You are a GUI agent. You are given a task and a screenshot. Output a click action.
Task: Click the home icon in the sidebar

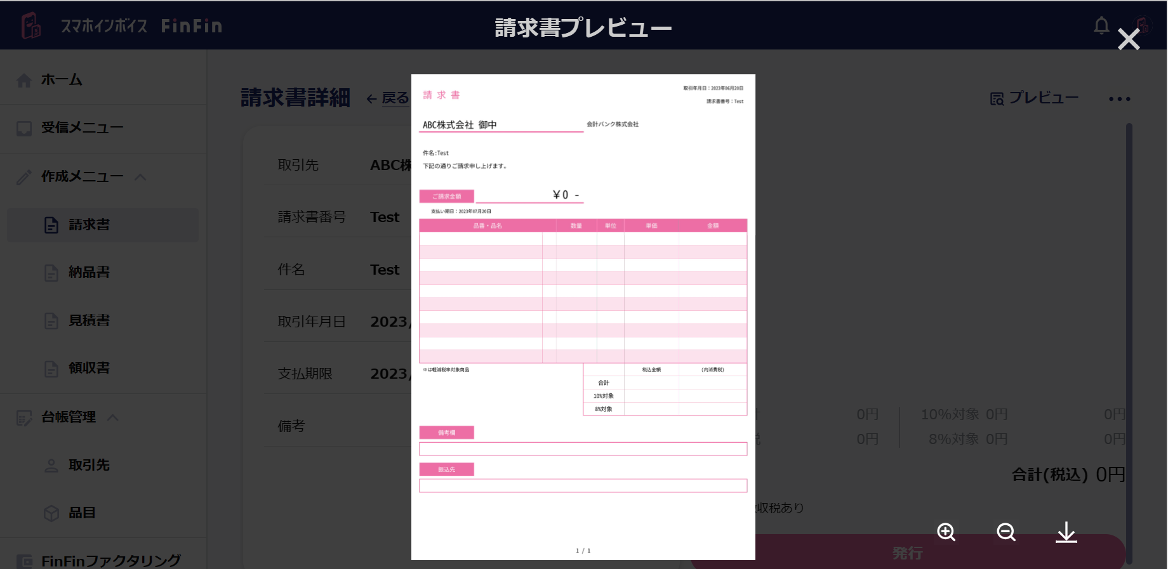(24, 81)
